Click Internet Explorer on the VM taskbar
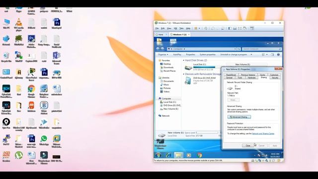The image size is (318, 179). pos(168,155)
